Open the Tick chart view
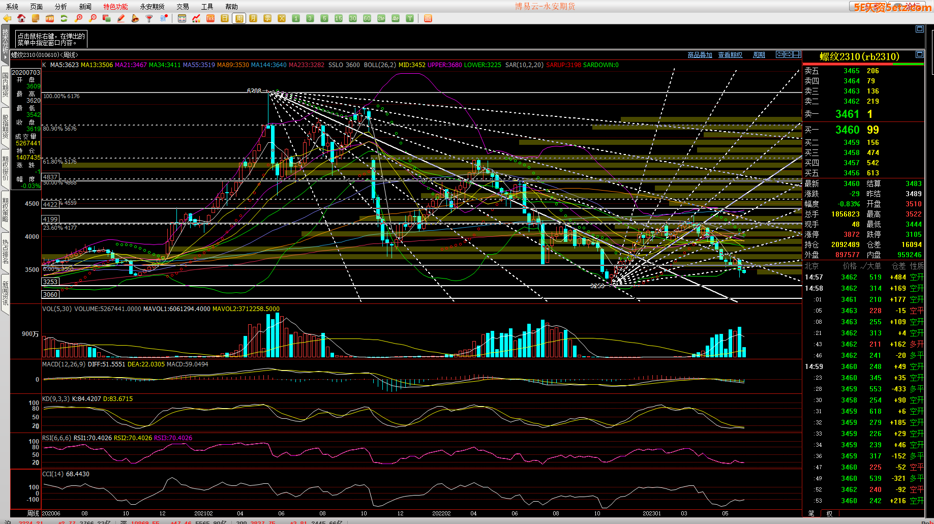The width and height of the screenshot is (934, 524). point(210,18)
